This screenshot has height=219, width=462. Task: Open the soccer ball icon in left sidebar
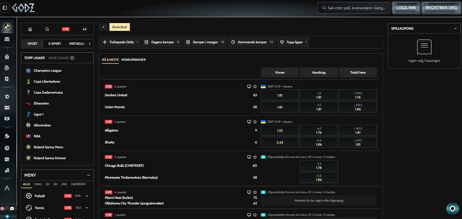click(x=7, y=96)
